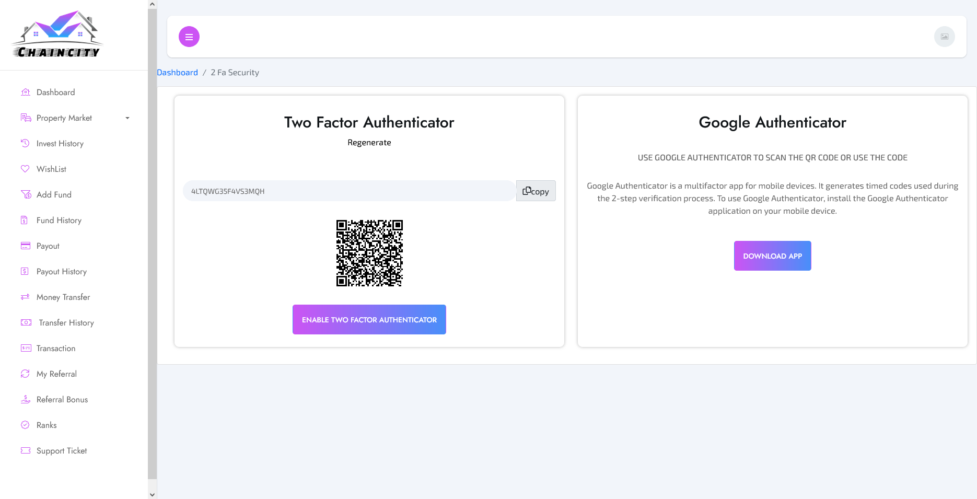This screenshot has width=977, height=499.
Task: Click the Invest History clock icon
Action: point(25,143)
